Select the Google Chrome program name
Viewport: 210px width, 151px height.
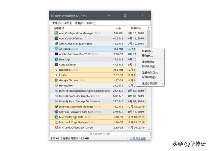point(69,80)
